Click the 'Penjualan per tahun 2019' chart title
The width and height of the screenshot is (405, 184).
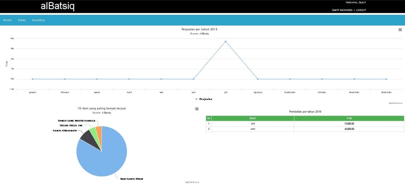tap(200, 29)
